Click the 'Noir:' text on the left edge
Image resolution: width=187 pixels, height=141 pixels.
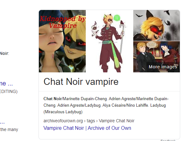pos(5,53)
